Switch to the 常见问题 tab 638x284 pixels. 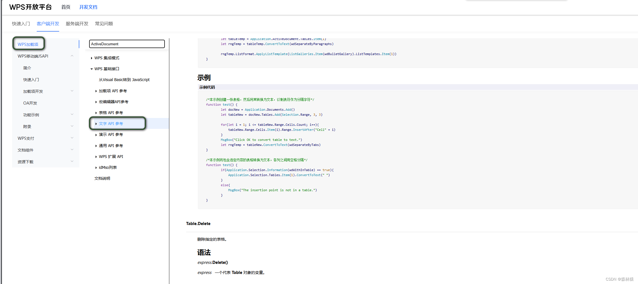(104, 23)
